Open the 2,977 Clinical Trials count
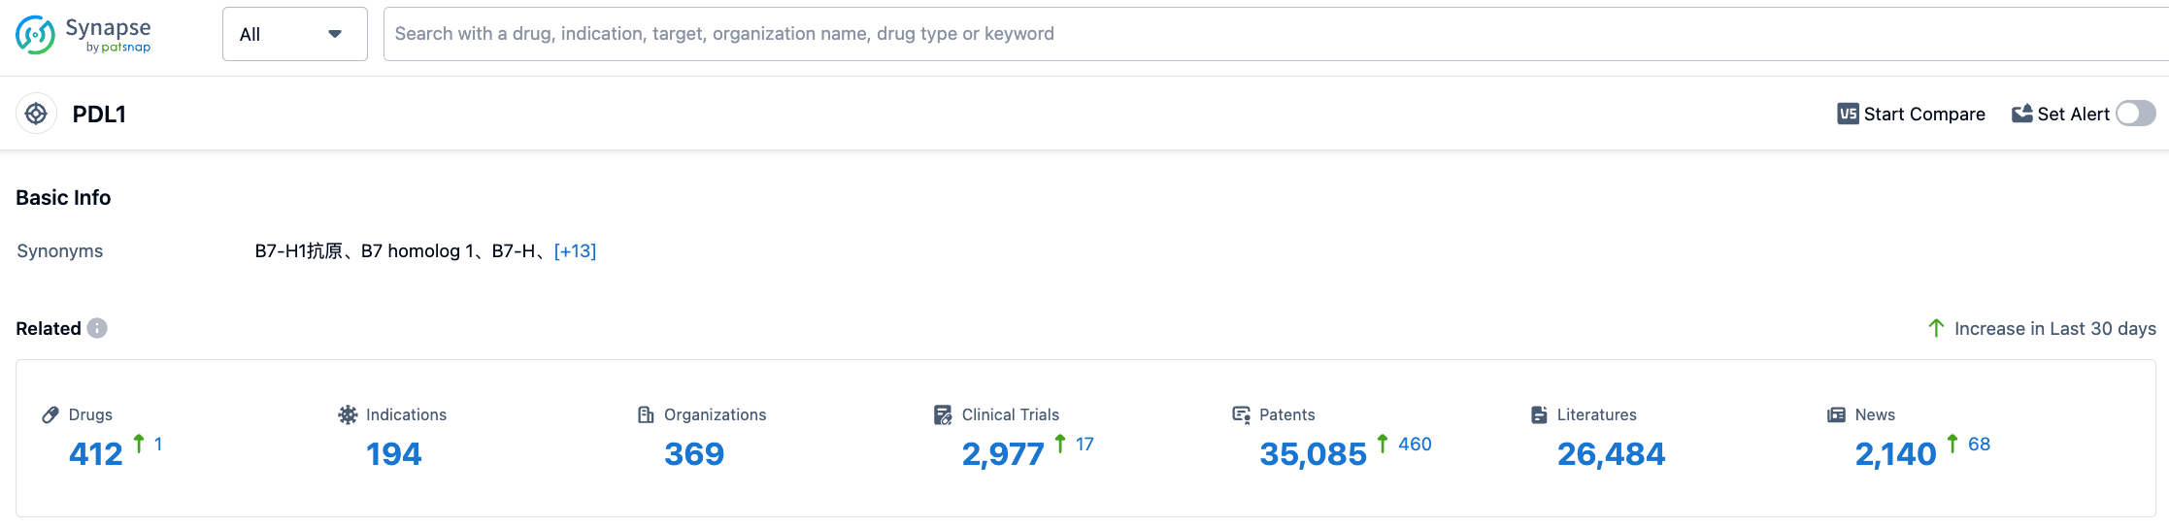Viewport: 2169px width, 528px height. point(1002,454)
